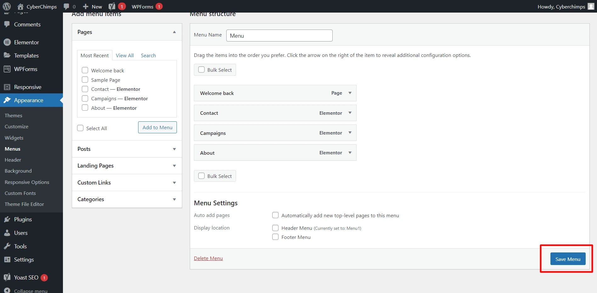Click the Plugins sidebar icon

pos(7,219)
